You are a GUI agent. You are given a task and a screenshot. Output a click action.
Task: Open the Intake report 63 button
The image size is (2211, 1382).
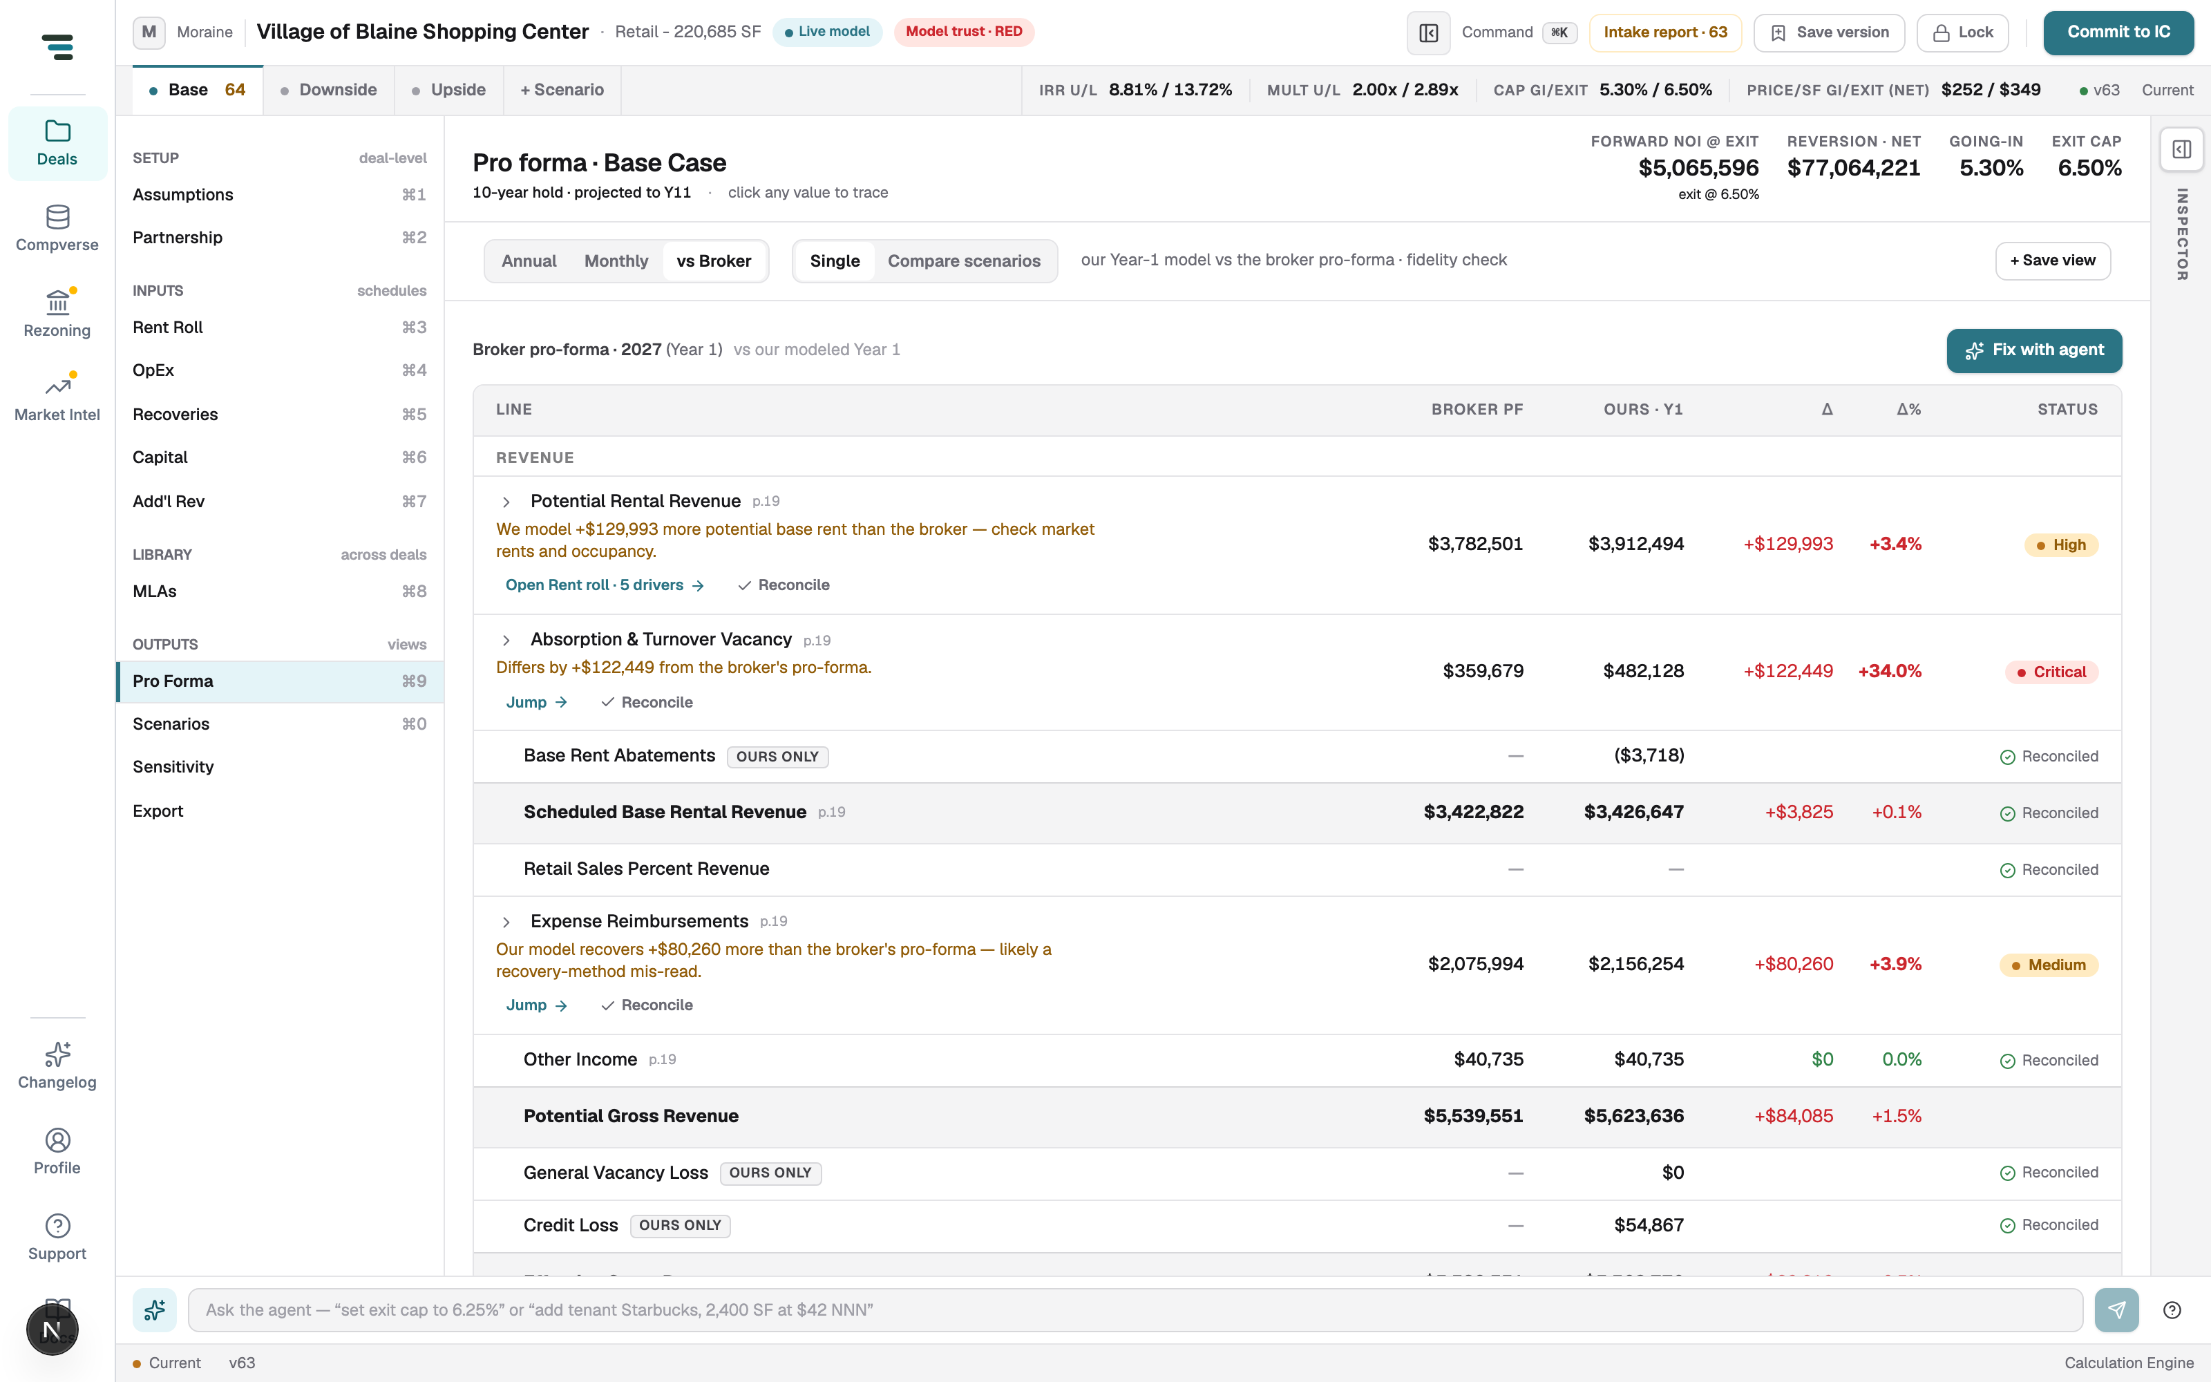1664,33
